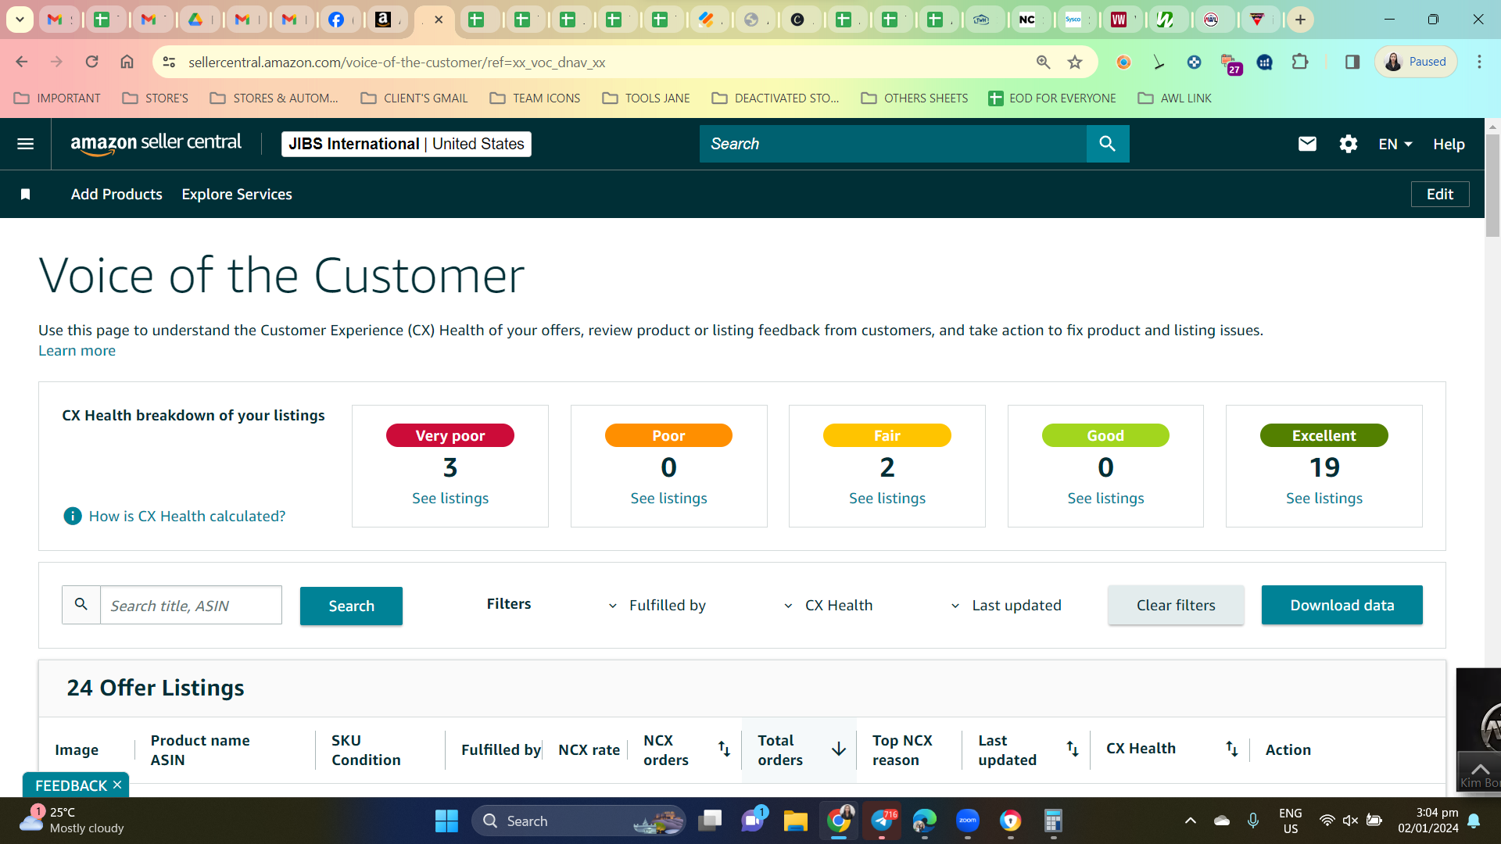Screen dimensions: 1501x844
Task: Open buyer messages mail icon
Action: coord(1307,144)
